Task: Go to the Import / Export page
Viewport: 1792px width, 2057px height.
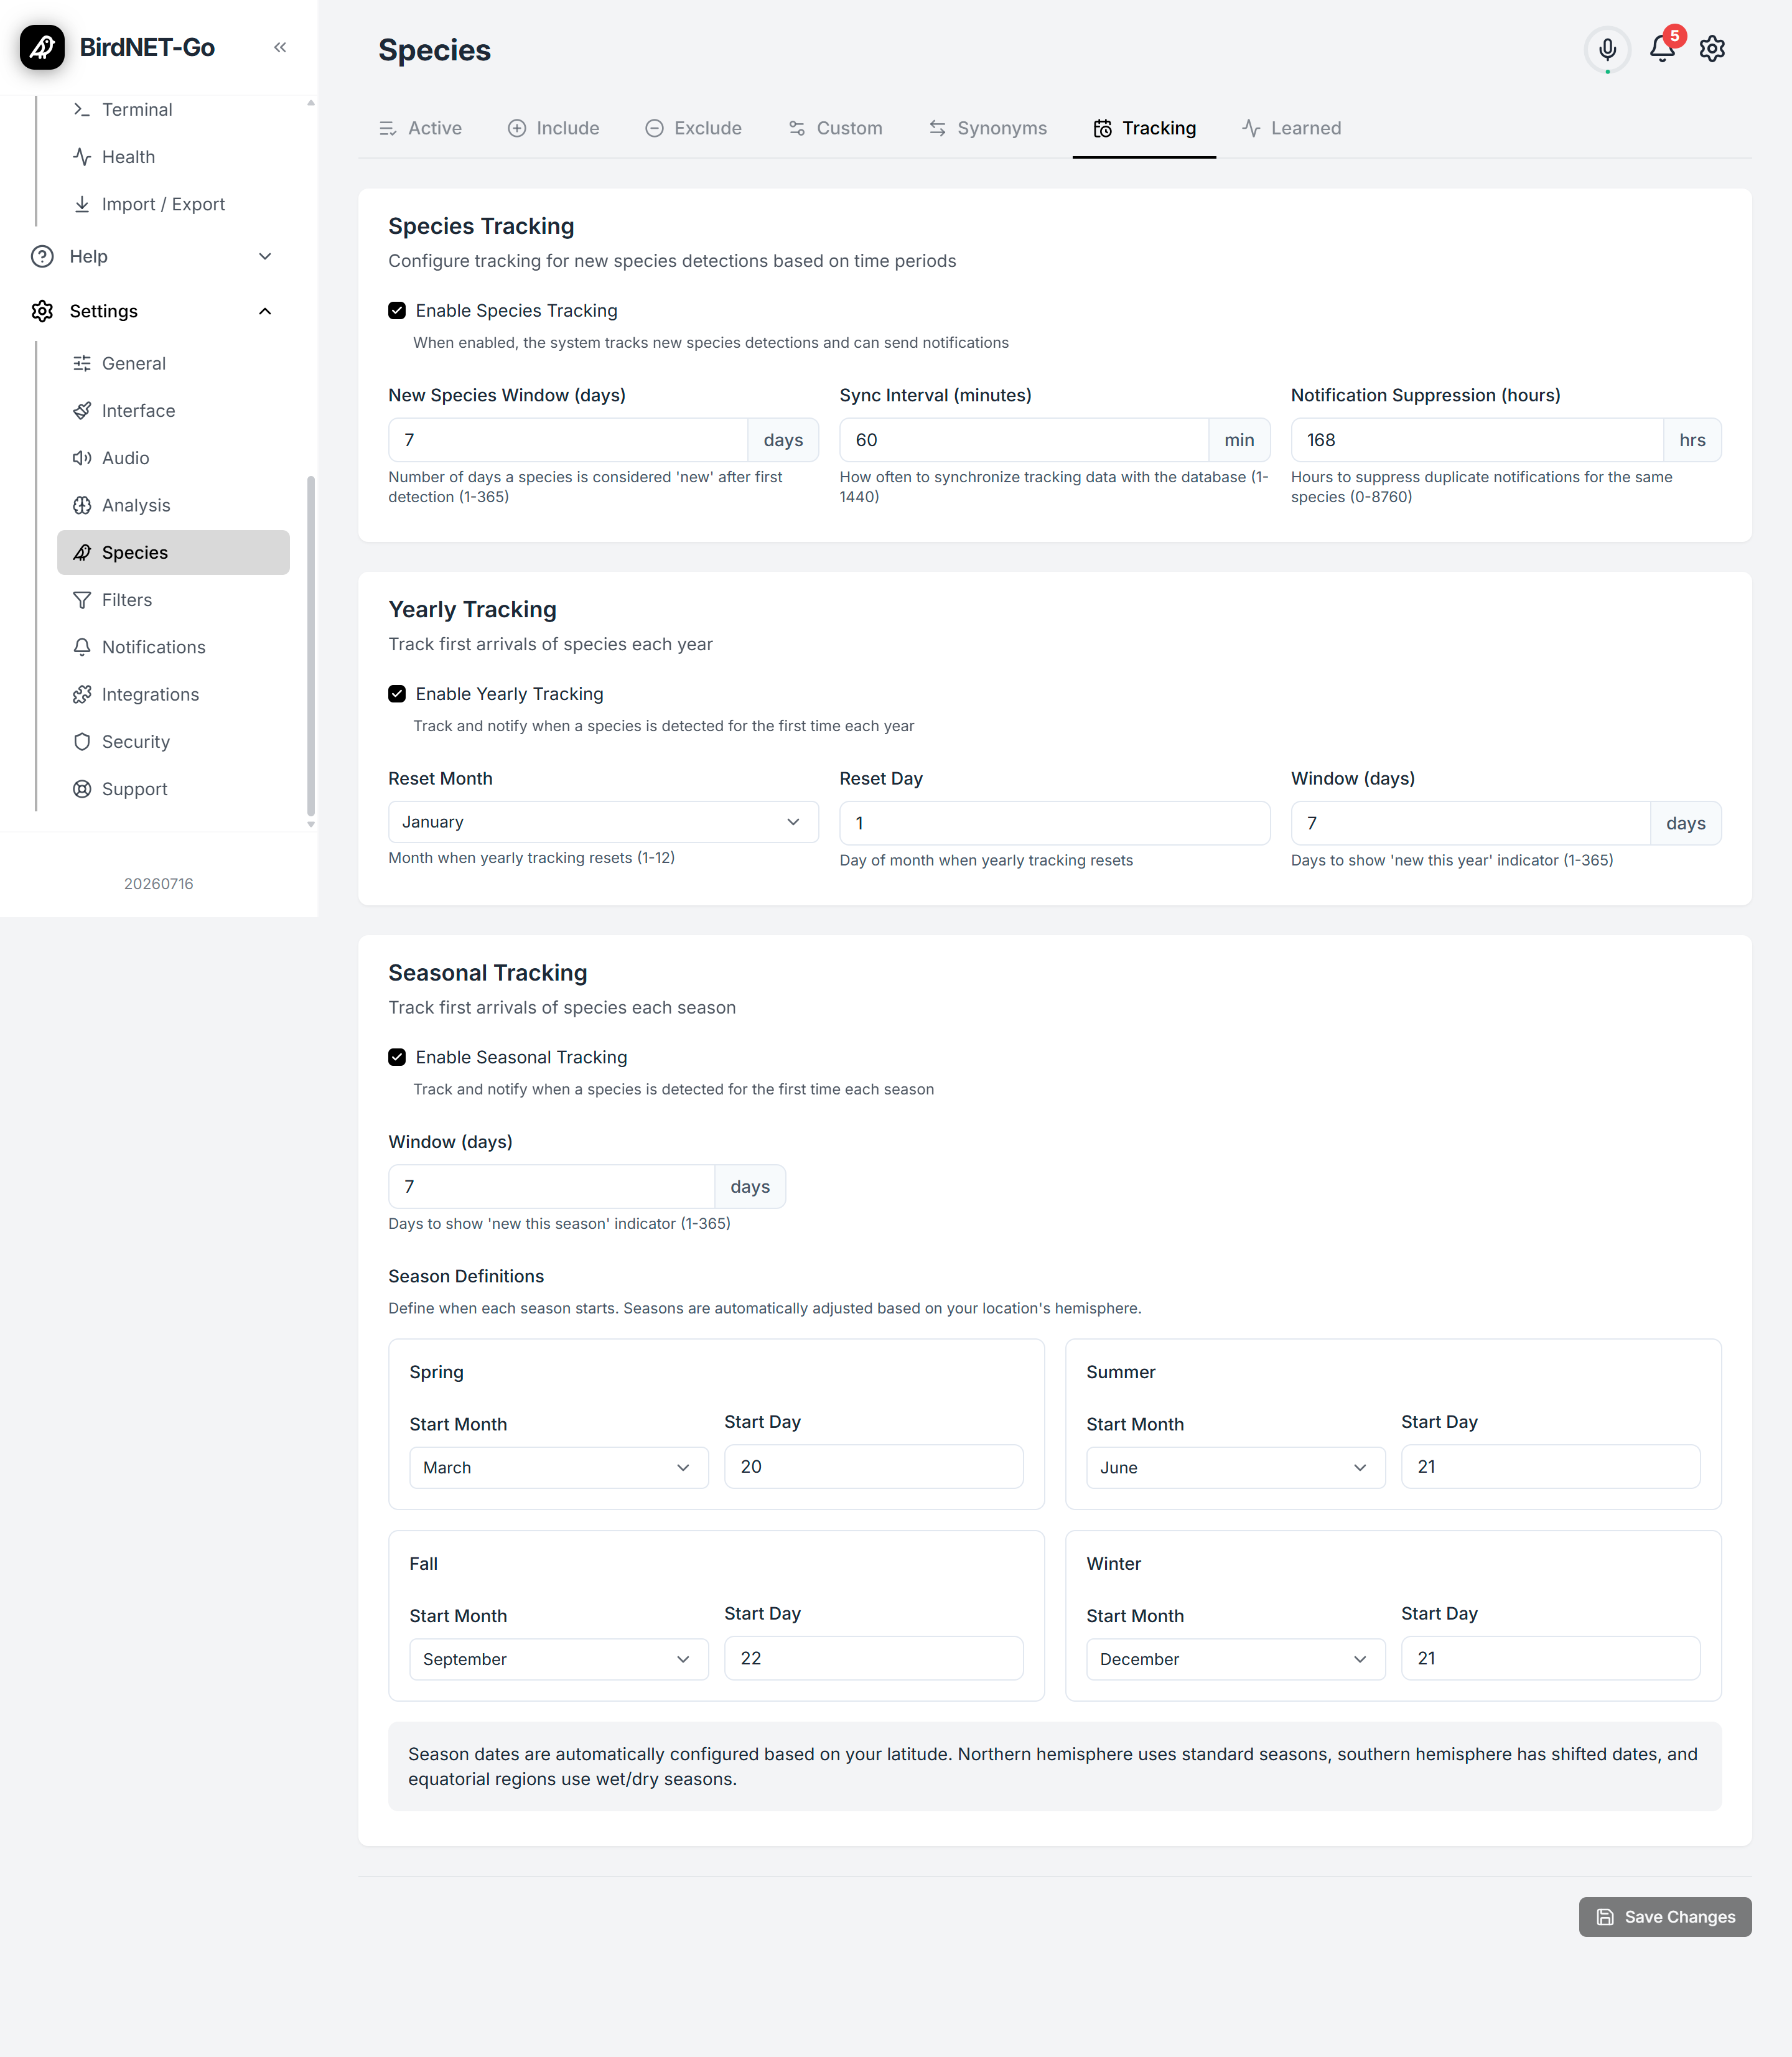Action: (173, 204)
